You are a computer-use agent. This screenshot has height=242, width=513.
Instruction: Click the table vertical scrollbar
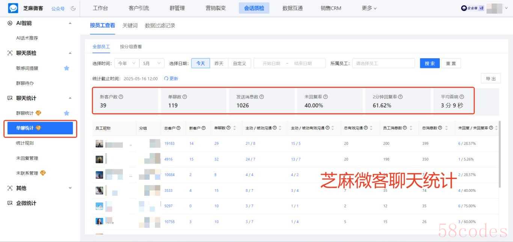(499, 154)
